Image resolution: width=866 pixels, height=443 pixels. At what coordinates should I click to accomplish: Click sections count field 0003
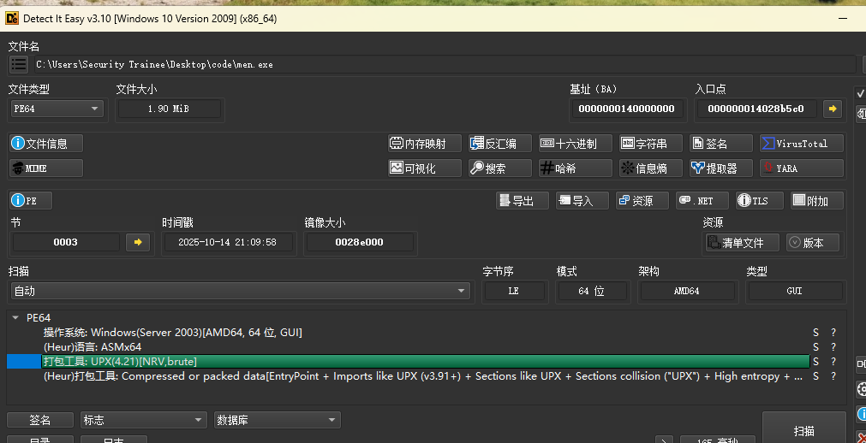(x=66, y=242)
